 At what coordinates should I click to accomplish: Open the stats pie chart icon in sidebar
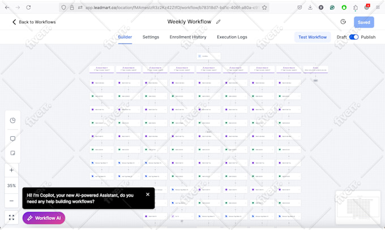(x=12, y=120)
